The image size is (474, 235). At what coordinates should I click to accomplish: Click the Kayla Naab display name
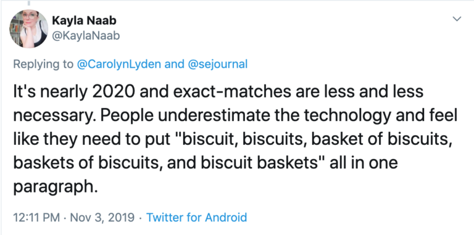tap(85, 21)
